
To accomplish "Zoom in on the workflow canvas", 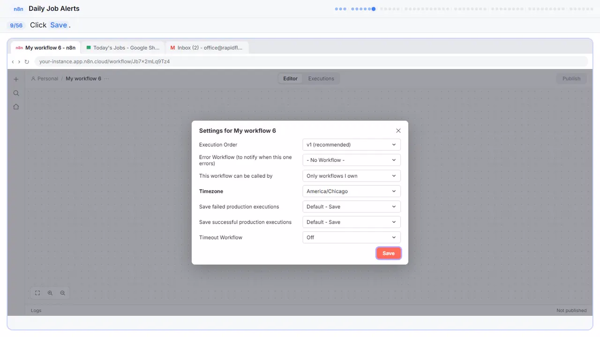I will (50, 293).
